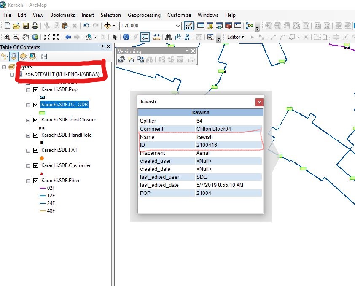Switch TOC to List By Selection

tap(32, 57)
